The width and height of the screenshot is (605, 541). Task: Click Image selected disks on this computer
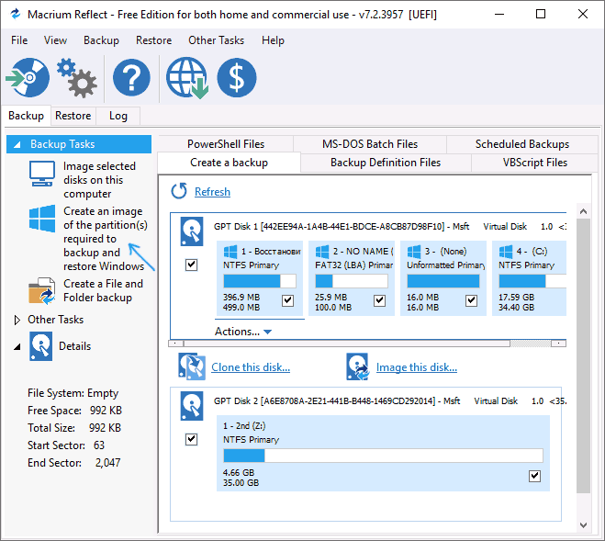coord(99,180)
